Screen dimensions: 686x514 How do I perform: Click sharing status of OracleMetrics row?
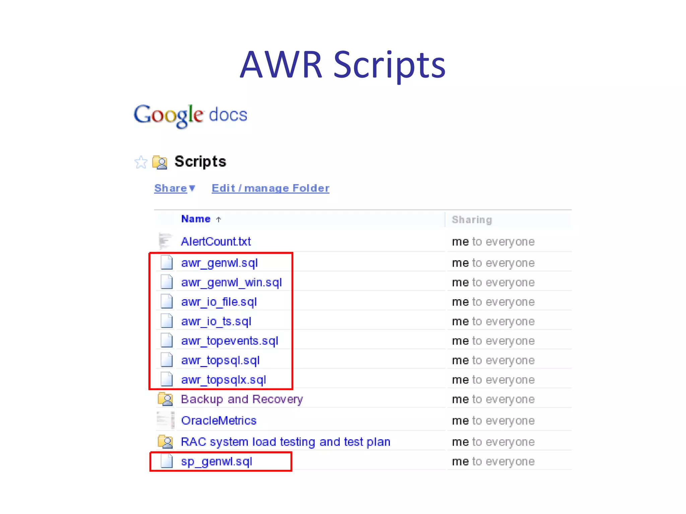tap(493, 421)
